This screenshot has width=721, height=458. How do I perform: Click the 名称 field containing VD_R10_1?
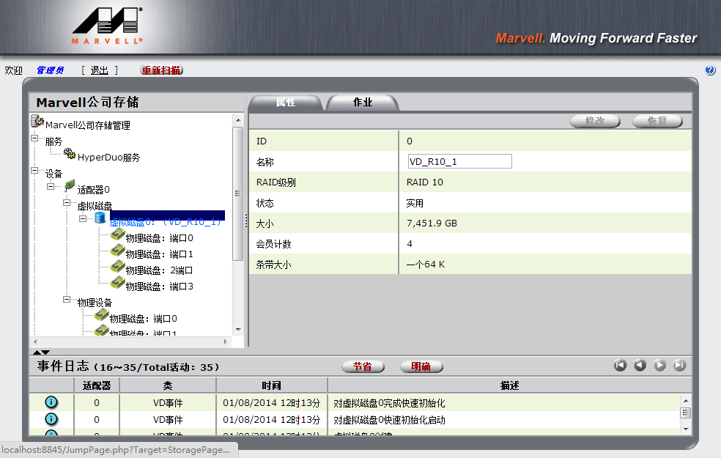[x=460, y=161]
